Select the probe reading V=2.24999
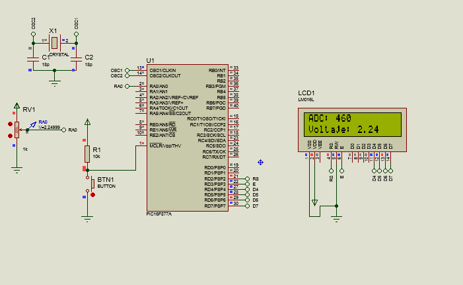This screenshot has width=463, height=285. tap(49, 128)
